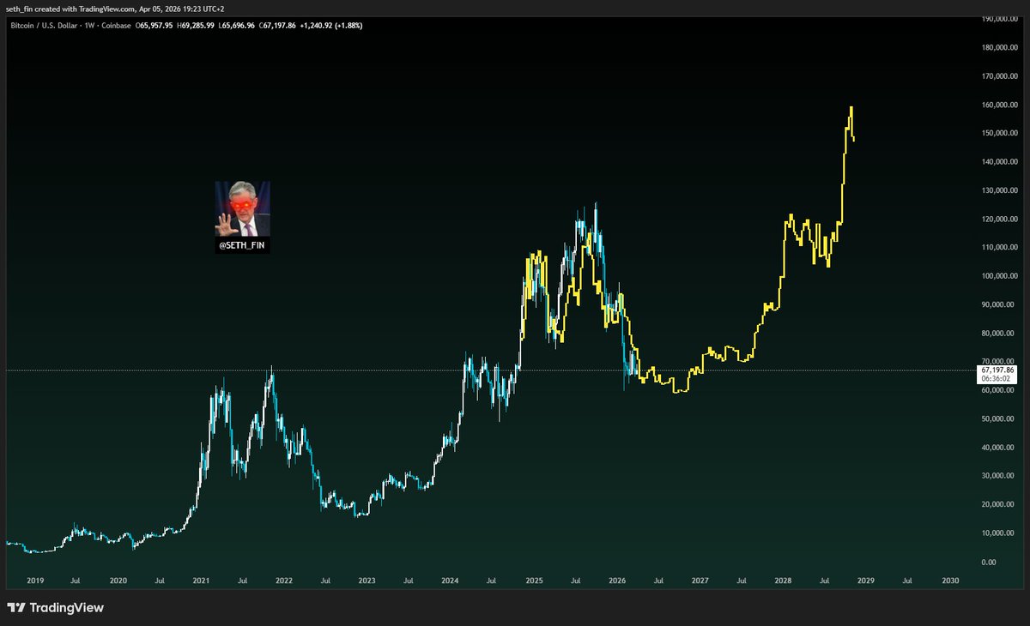Click the 2030 time axis label
The width and height of the screenshot is (1030, 626).
coord(948,581)
